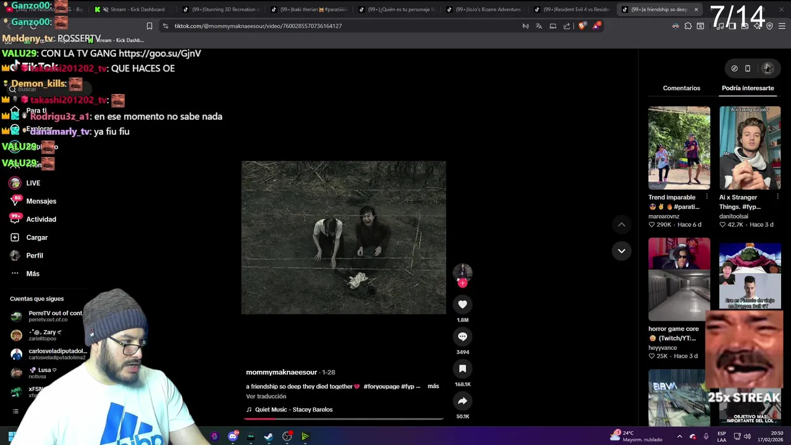The width and height of the screenshot is (791, 445).
Task: Bookmark this page in browser toolbar
Action: coord(149,26)
